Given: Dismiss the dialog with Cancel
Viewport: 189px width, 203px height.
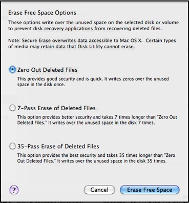Looking at the screenshot, I should pyautogui.click(x=99, y=190).
